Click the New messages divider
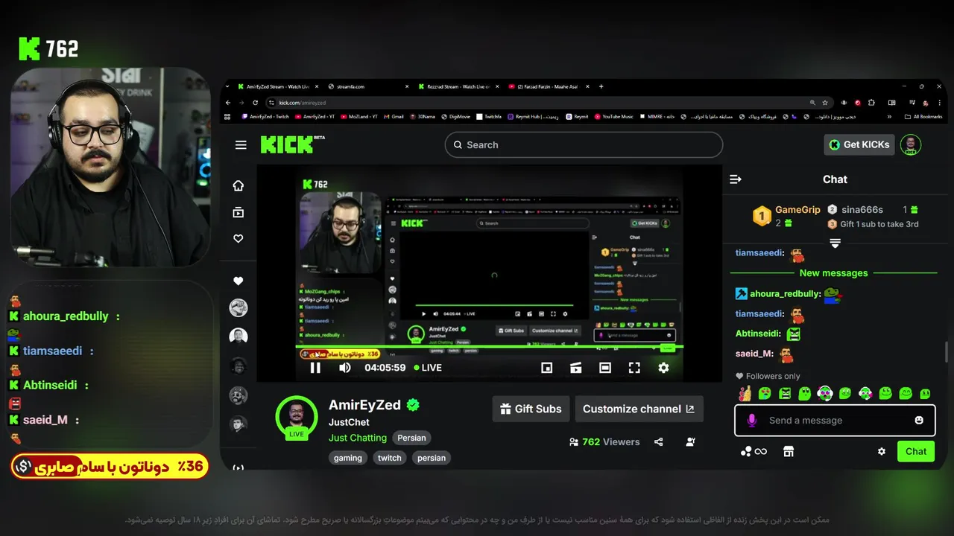 833,273
